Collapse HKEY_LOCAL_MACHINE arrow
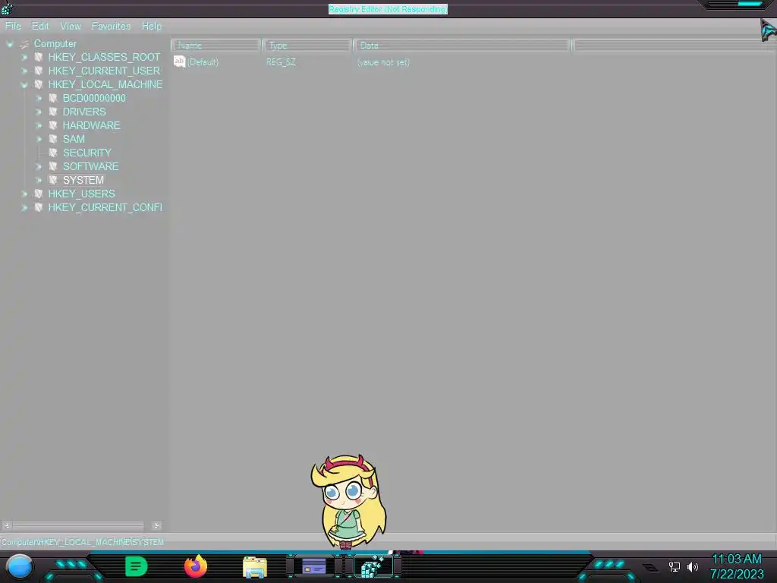 tap(24, 85)
